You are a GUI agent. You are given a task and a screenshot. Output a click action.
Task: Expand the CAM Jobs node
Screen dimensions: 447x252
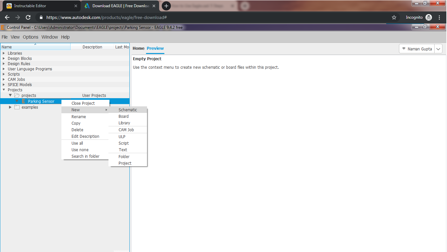[4, 80]
